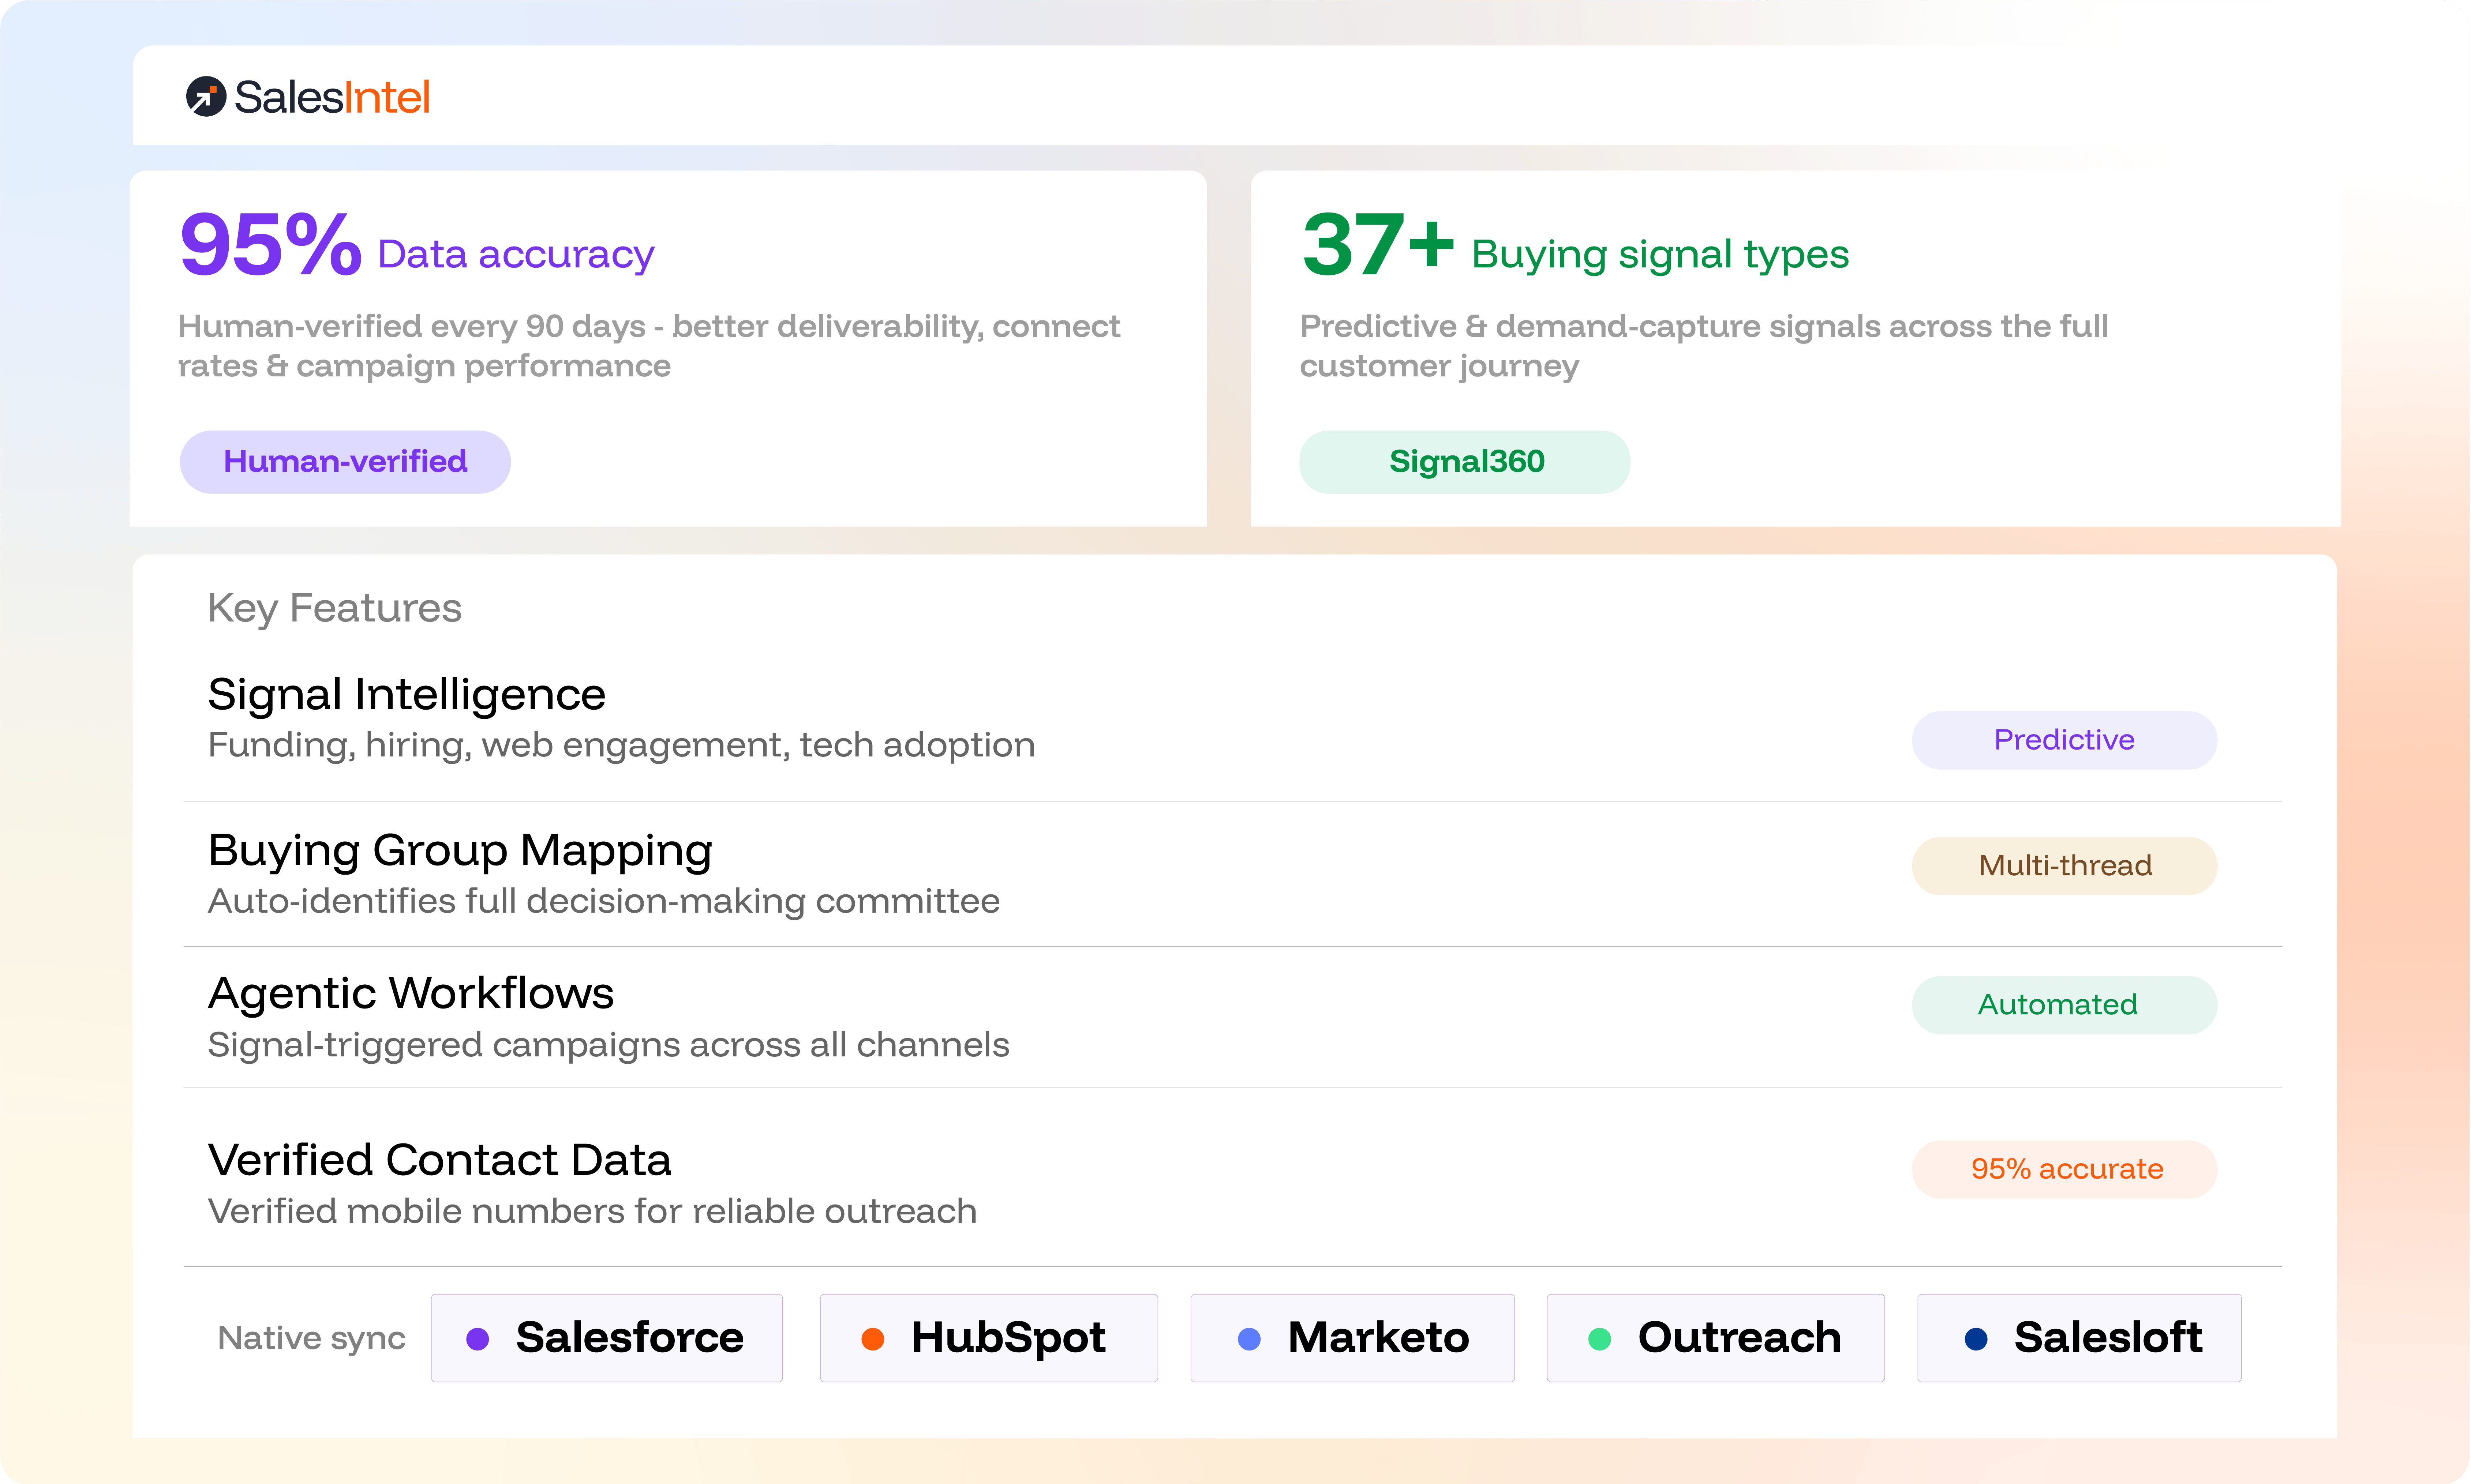This screenshot has height=1484, width=2471.
Task: Click the orange dot beside HubSpot
Action: (872, 1339)
